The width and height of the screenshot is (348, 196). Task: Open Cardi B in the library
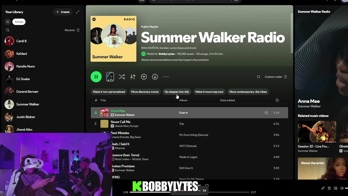(x=42, y=41)
